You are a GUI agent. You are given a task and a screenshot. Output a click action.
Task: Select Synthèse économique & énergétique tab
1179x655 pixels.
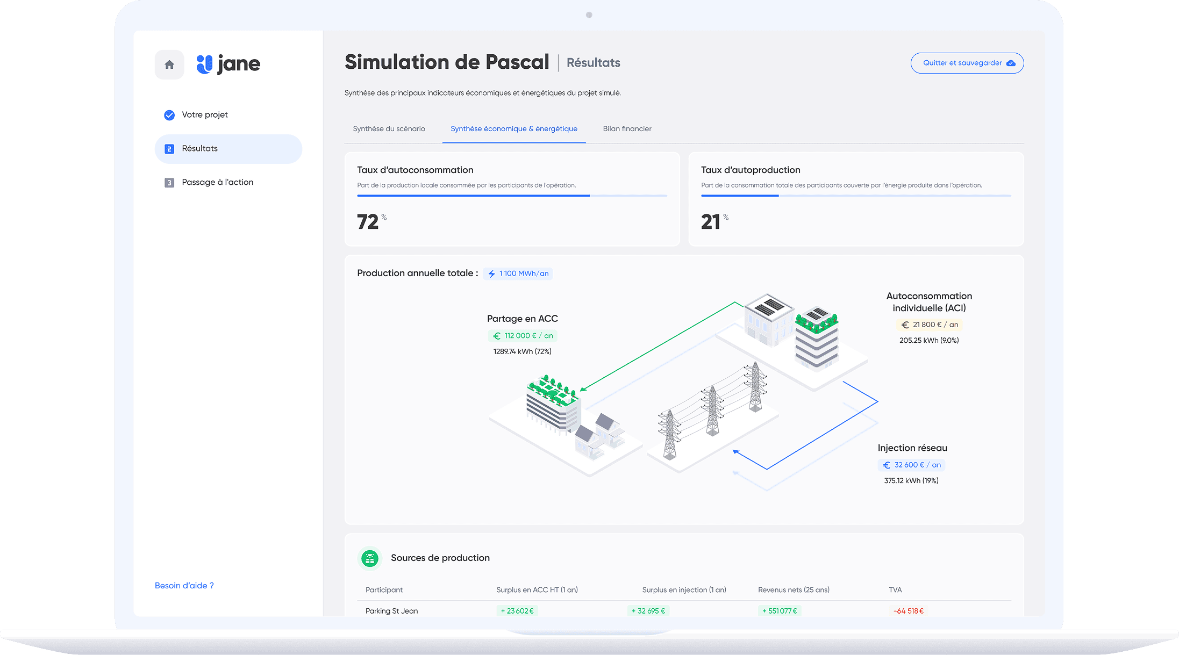pos(513,129)
